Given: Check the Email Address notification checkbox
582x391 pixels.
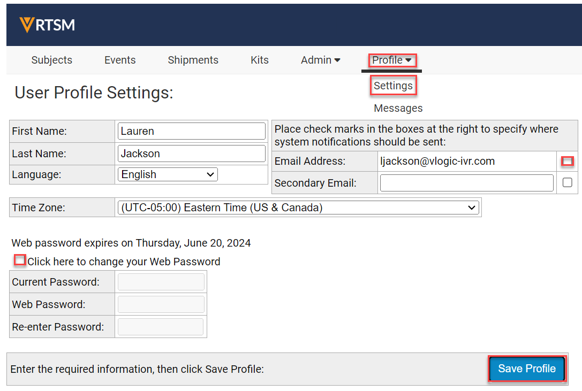Looking at the screenshot, I should [x=567, y=161].
